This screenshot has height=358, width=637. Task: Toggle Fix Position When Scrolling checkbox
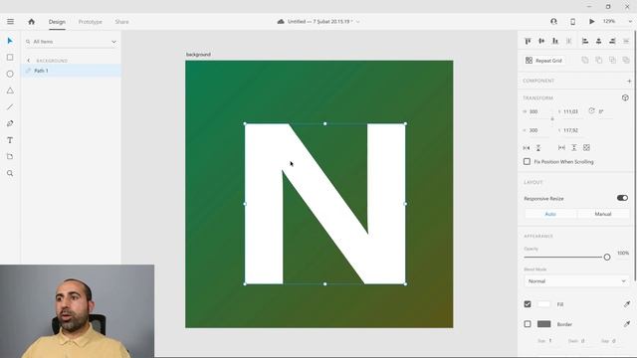[527, 161]
